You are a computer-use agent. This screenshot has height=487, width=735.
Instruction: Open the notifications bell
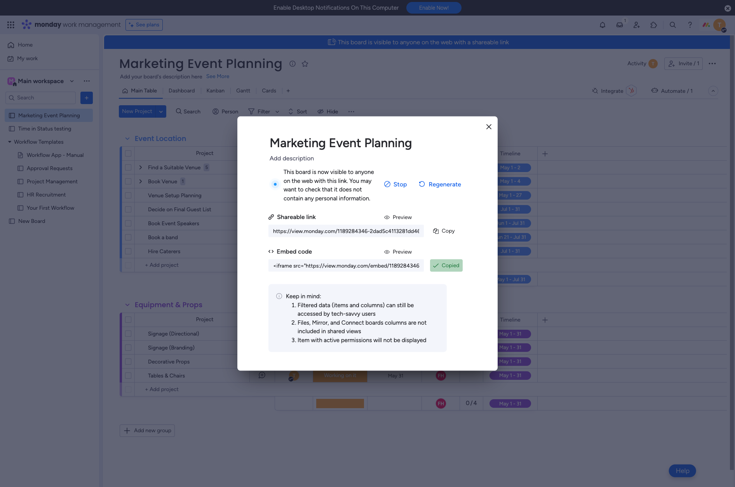[x=602, y=25]
